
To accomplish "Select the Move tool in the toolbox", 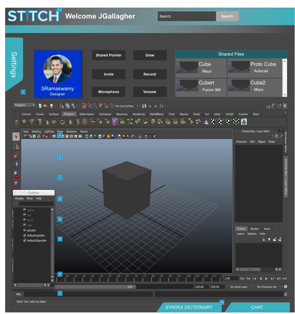I will [16, 165].
